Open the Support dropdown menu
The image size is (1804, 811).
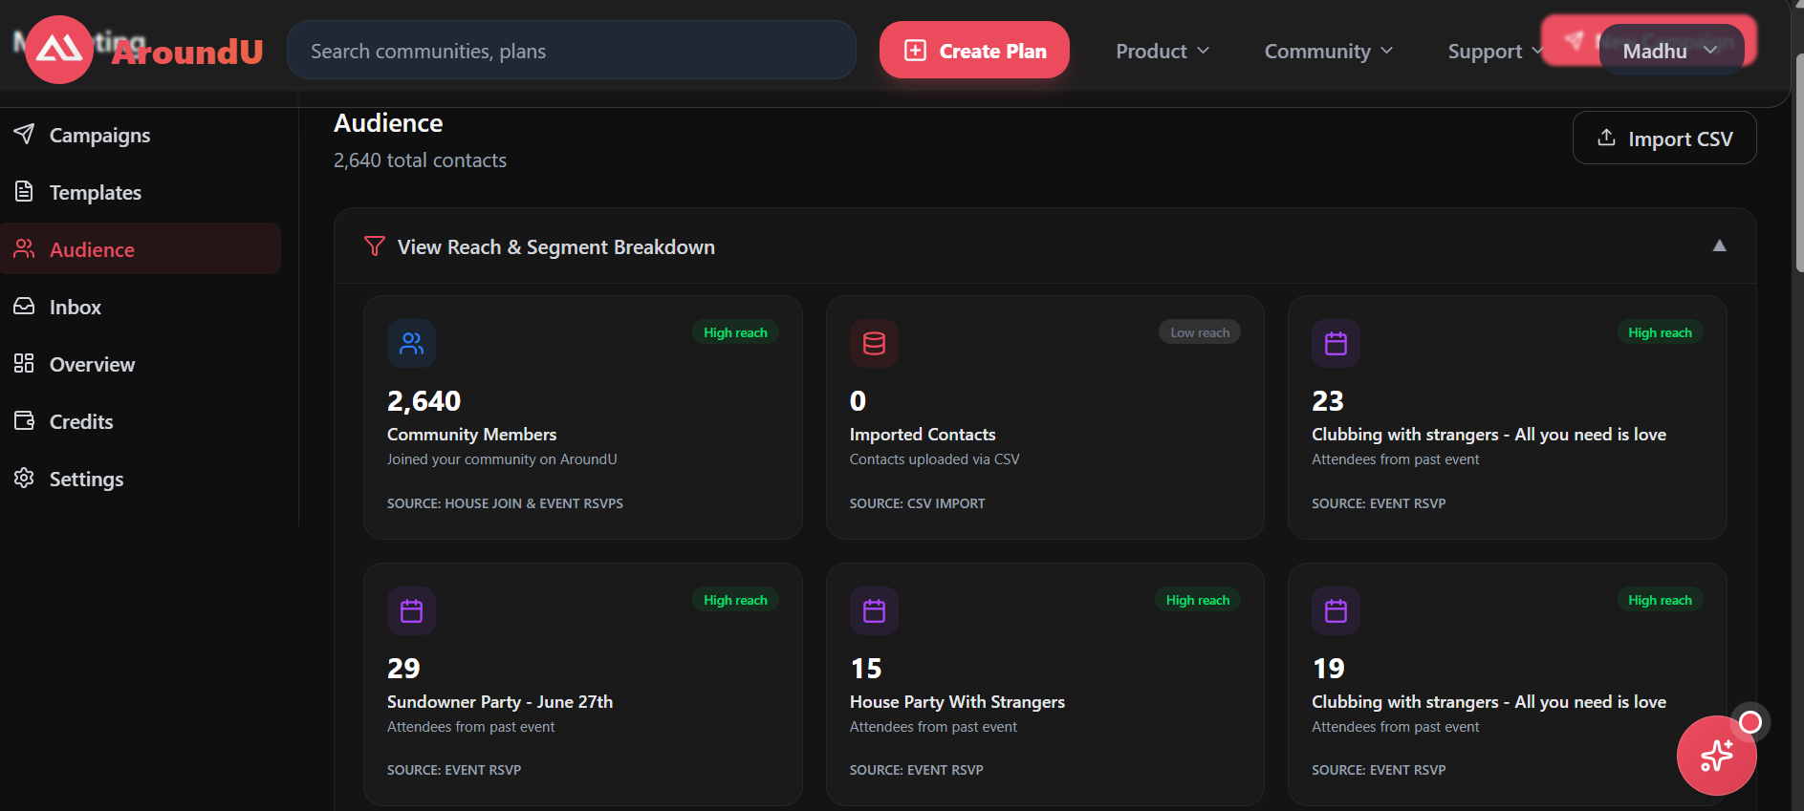[x=1495, y=51]
